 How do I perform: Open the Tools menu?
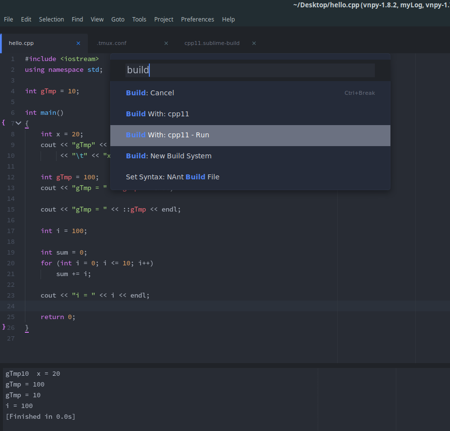coord(139,19)
